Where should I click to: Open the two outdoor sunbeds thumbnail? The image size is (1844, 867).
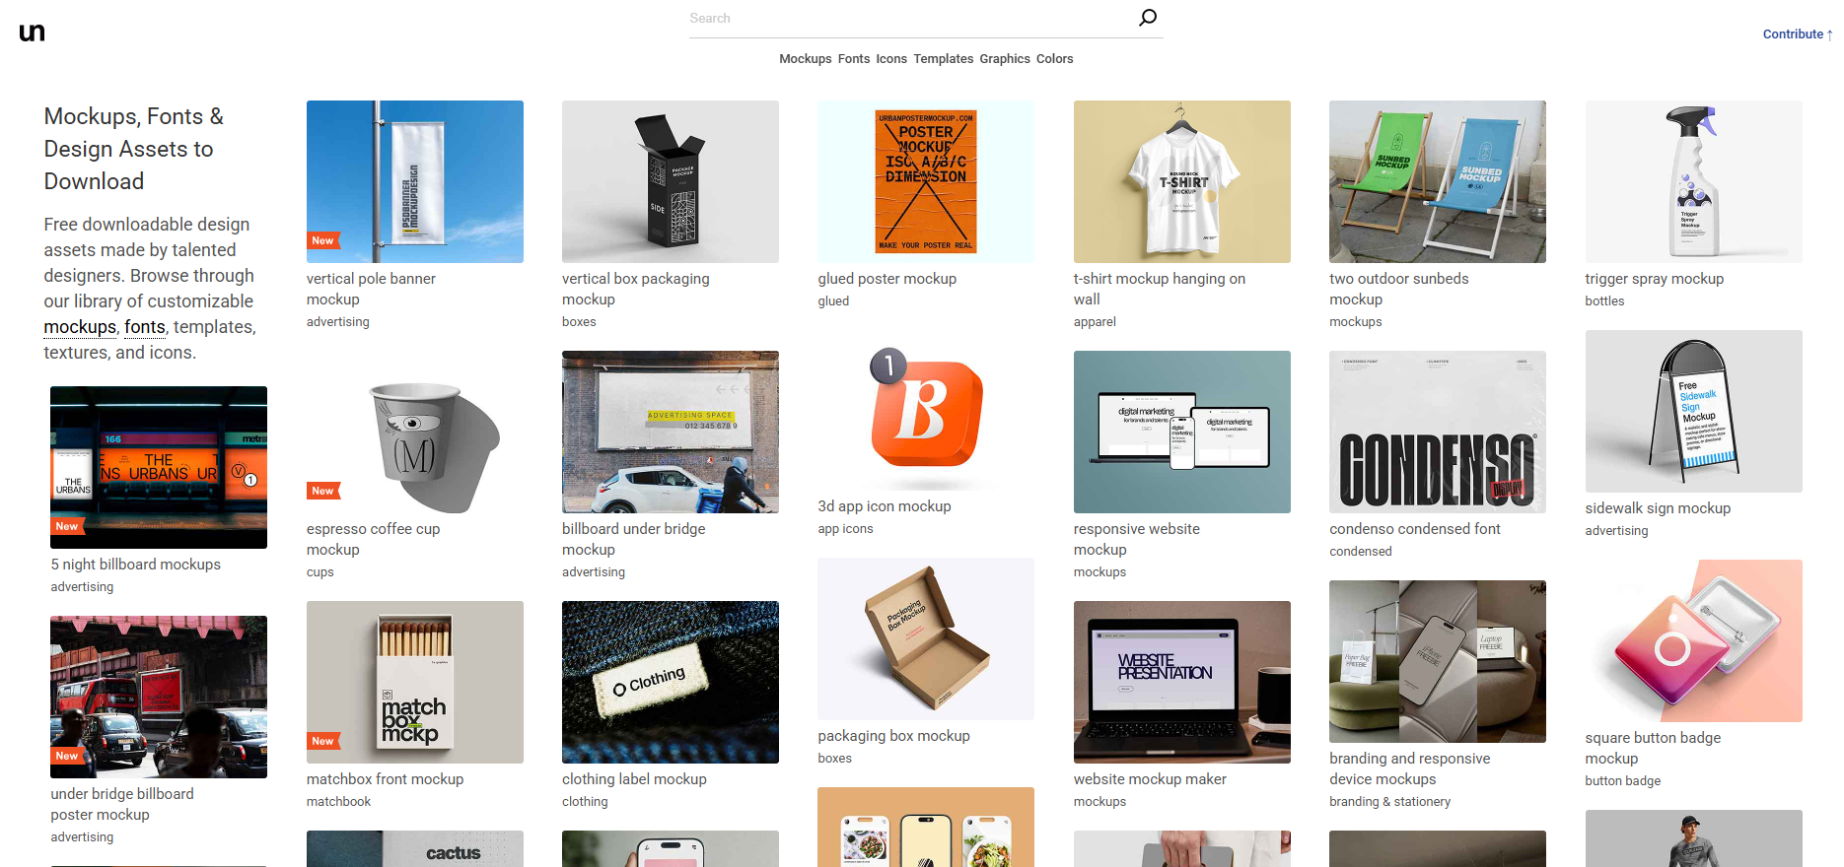[x=1438, y=181]
